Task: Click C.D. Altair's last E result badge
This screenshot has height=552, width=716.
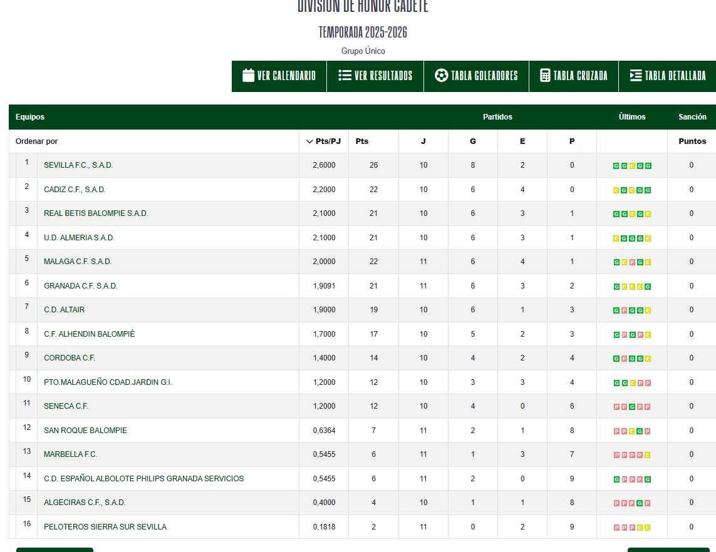Action: click(648, 310)
